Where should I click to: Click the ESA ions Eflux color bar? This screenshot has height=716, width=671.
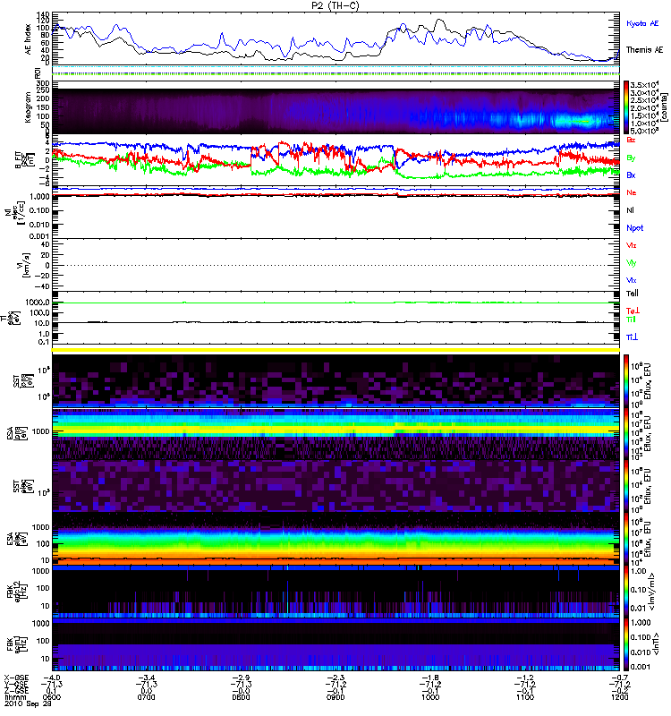pos(625,434)
